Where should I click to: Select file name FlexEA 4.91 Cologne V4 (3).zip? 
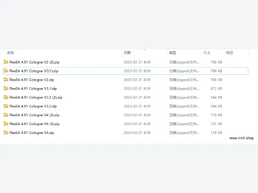(34, 124)
